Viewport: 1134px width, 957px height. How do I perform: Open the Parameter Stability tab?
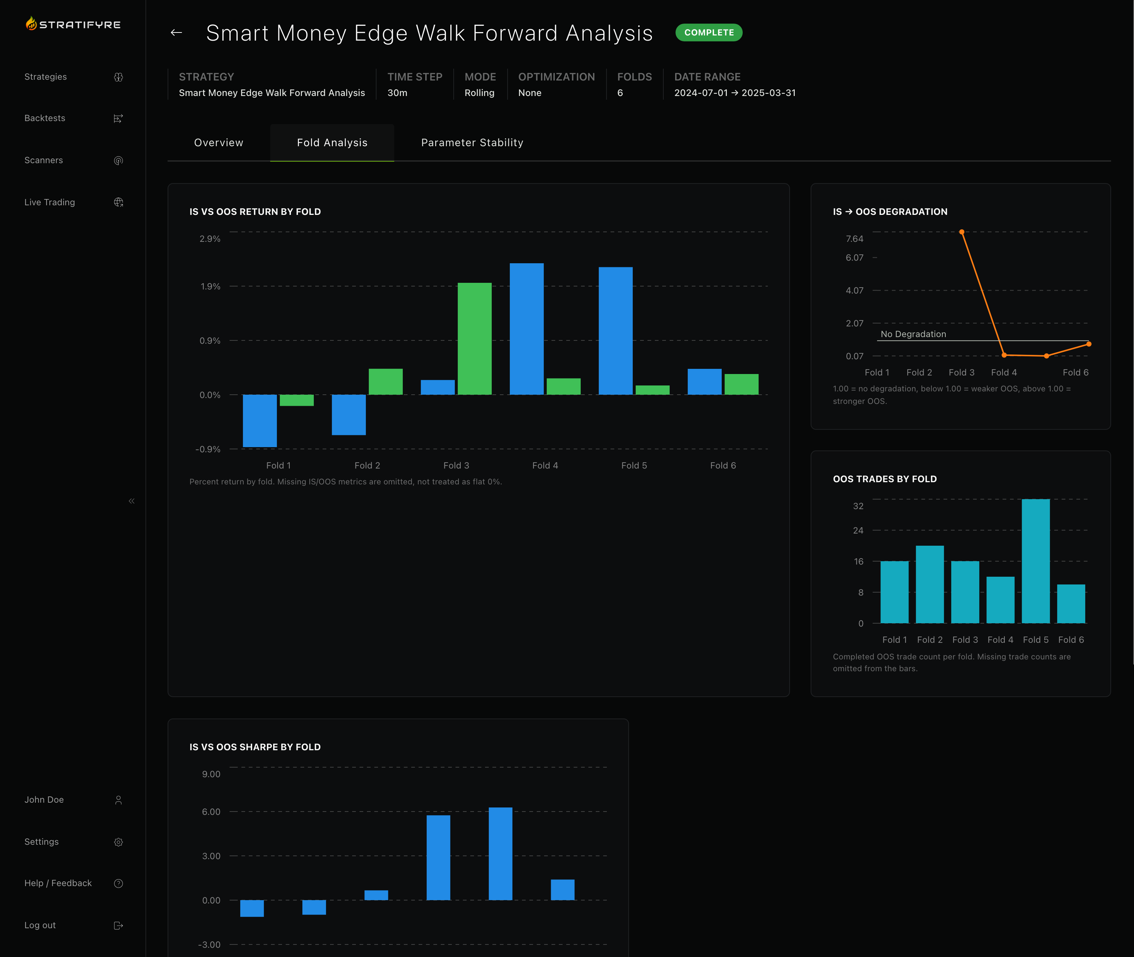(x=472, y=143)
